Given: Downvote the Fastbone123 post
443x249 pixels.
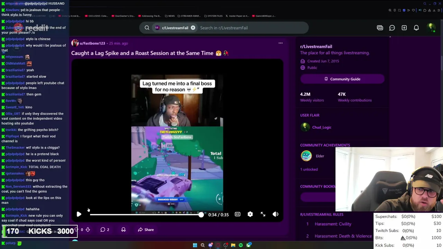Looking at the screenshot, I should (x=88, y=230).
